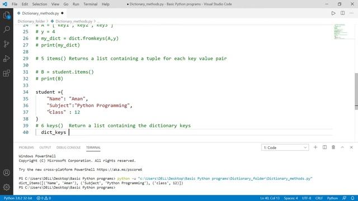Select the Dictionary_methods.py editor tab
Viewport: 358px width, 201px height.
[40, 13]
